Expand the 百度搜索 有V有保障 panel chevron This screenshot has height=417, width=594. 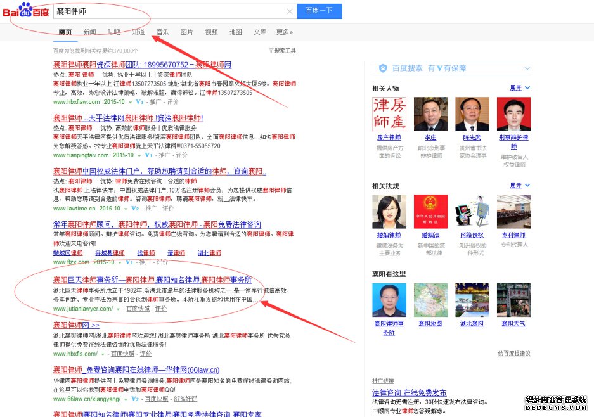(527, 68)
